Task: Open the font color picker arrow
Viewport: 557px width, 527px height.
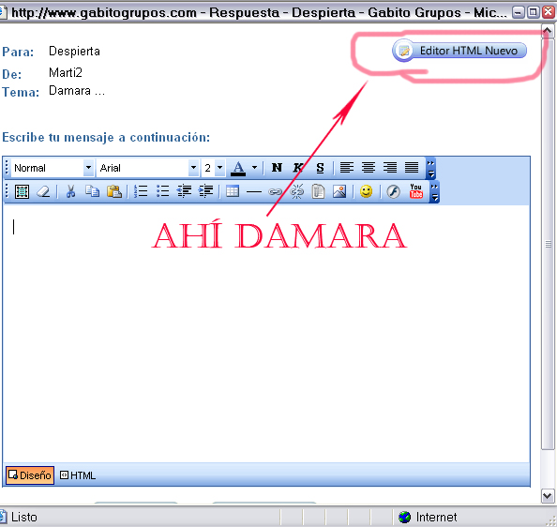Action: pos(254,168)
